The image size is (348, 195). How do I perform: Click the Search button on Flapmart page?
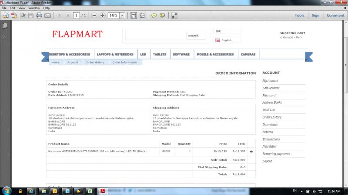tap(196, 36)
